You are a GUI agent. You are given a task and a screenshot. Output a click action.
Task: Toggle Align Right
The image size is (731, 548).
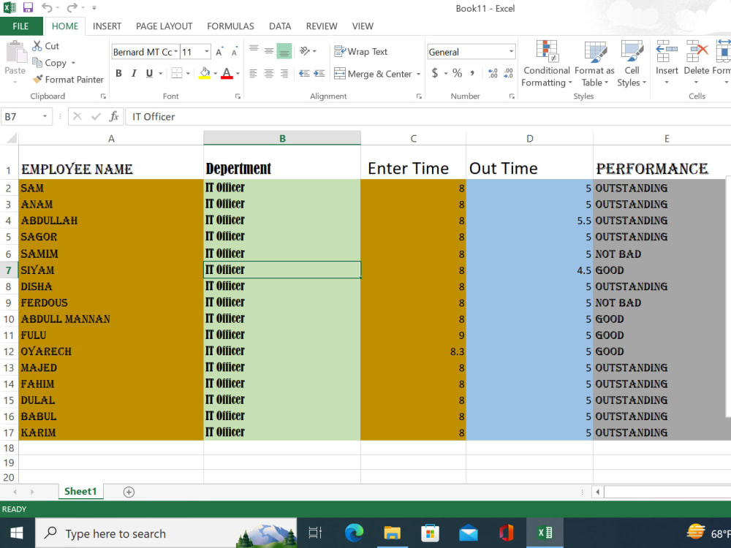tap(284, 73)
